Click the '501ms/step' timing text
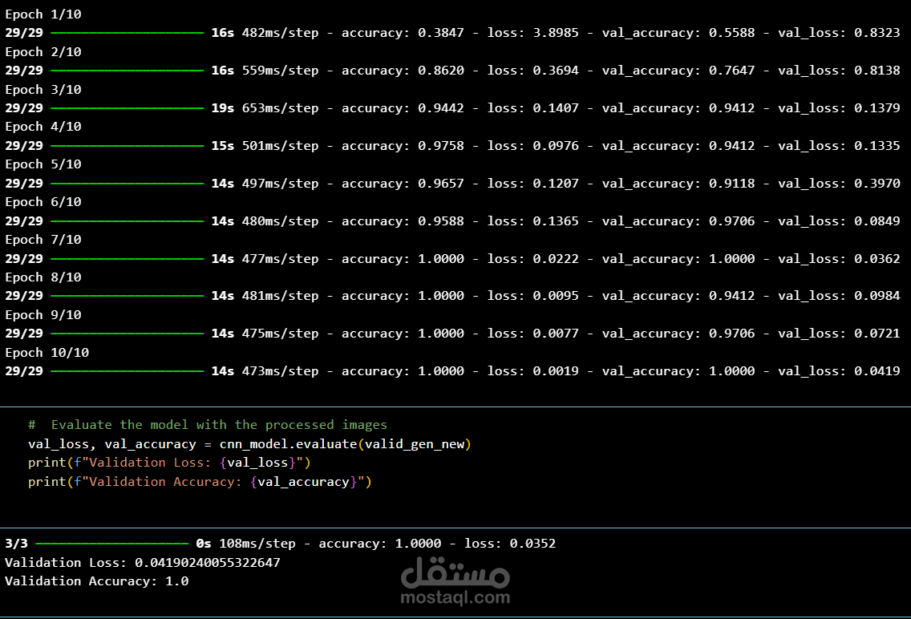911x619 pixels. (x=281, y=146)
